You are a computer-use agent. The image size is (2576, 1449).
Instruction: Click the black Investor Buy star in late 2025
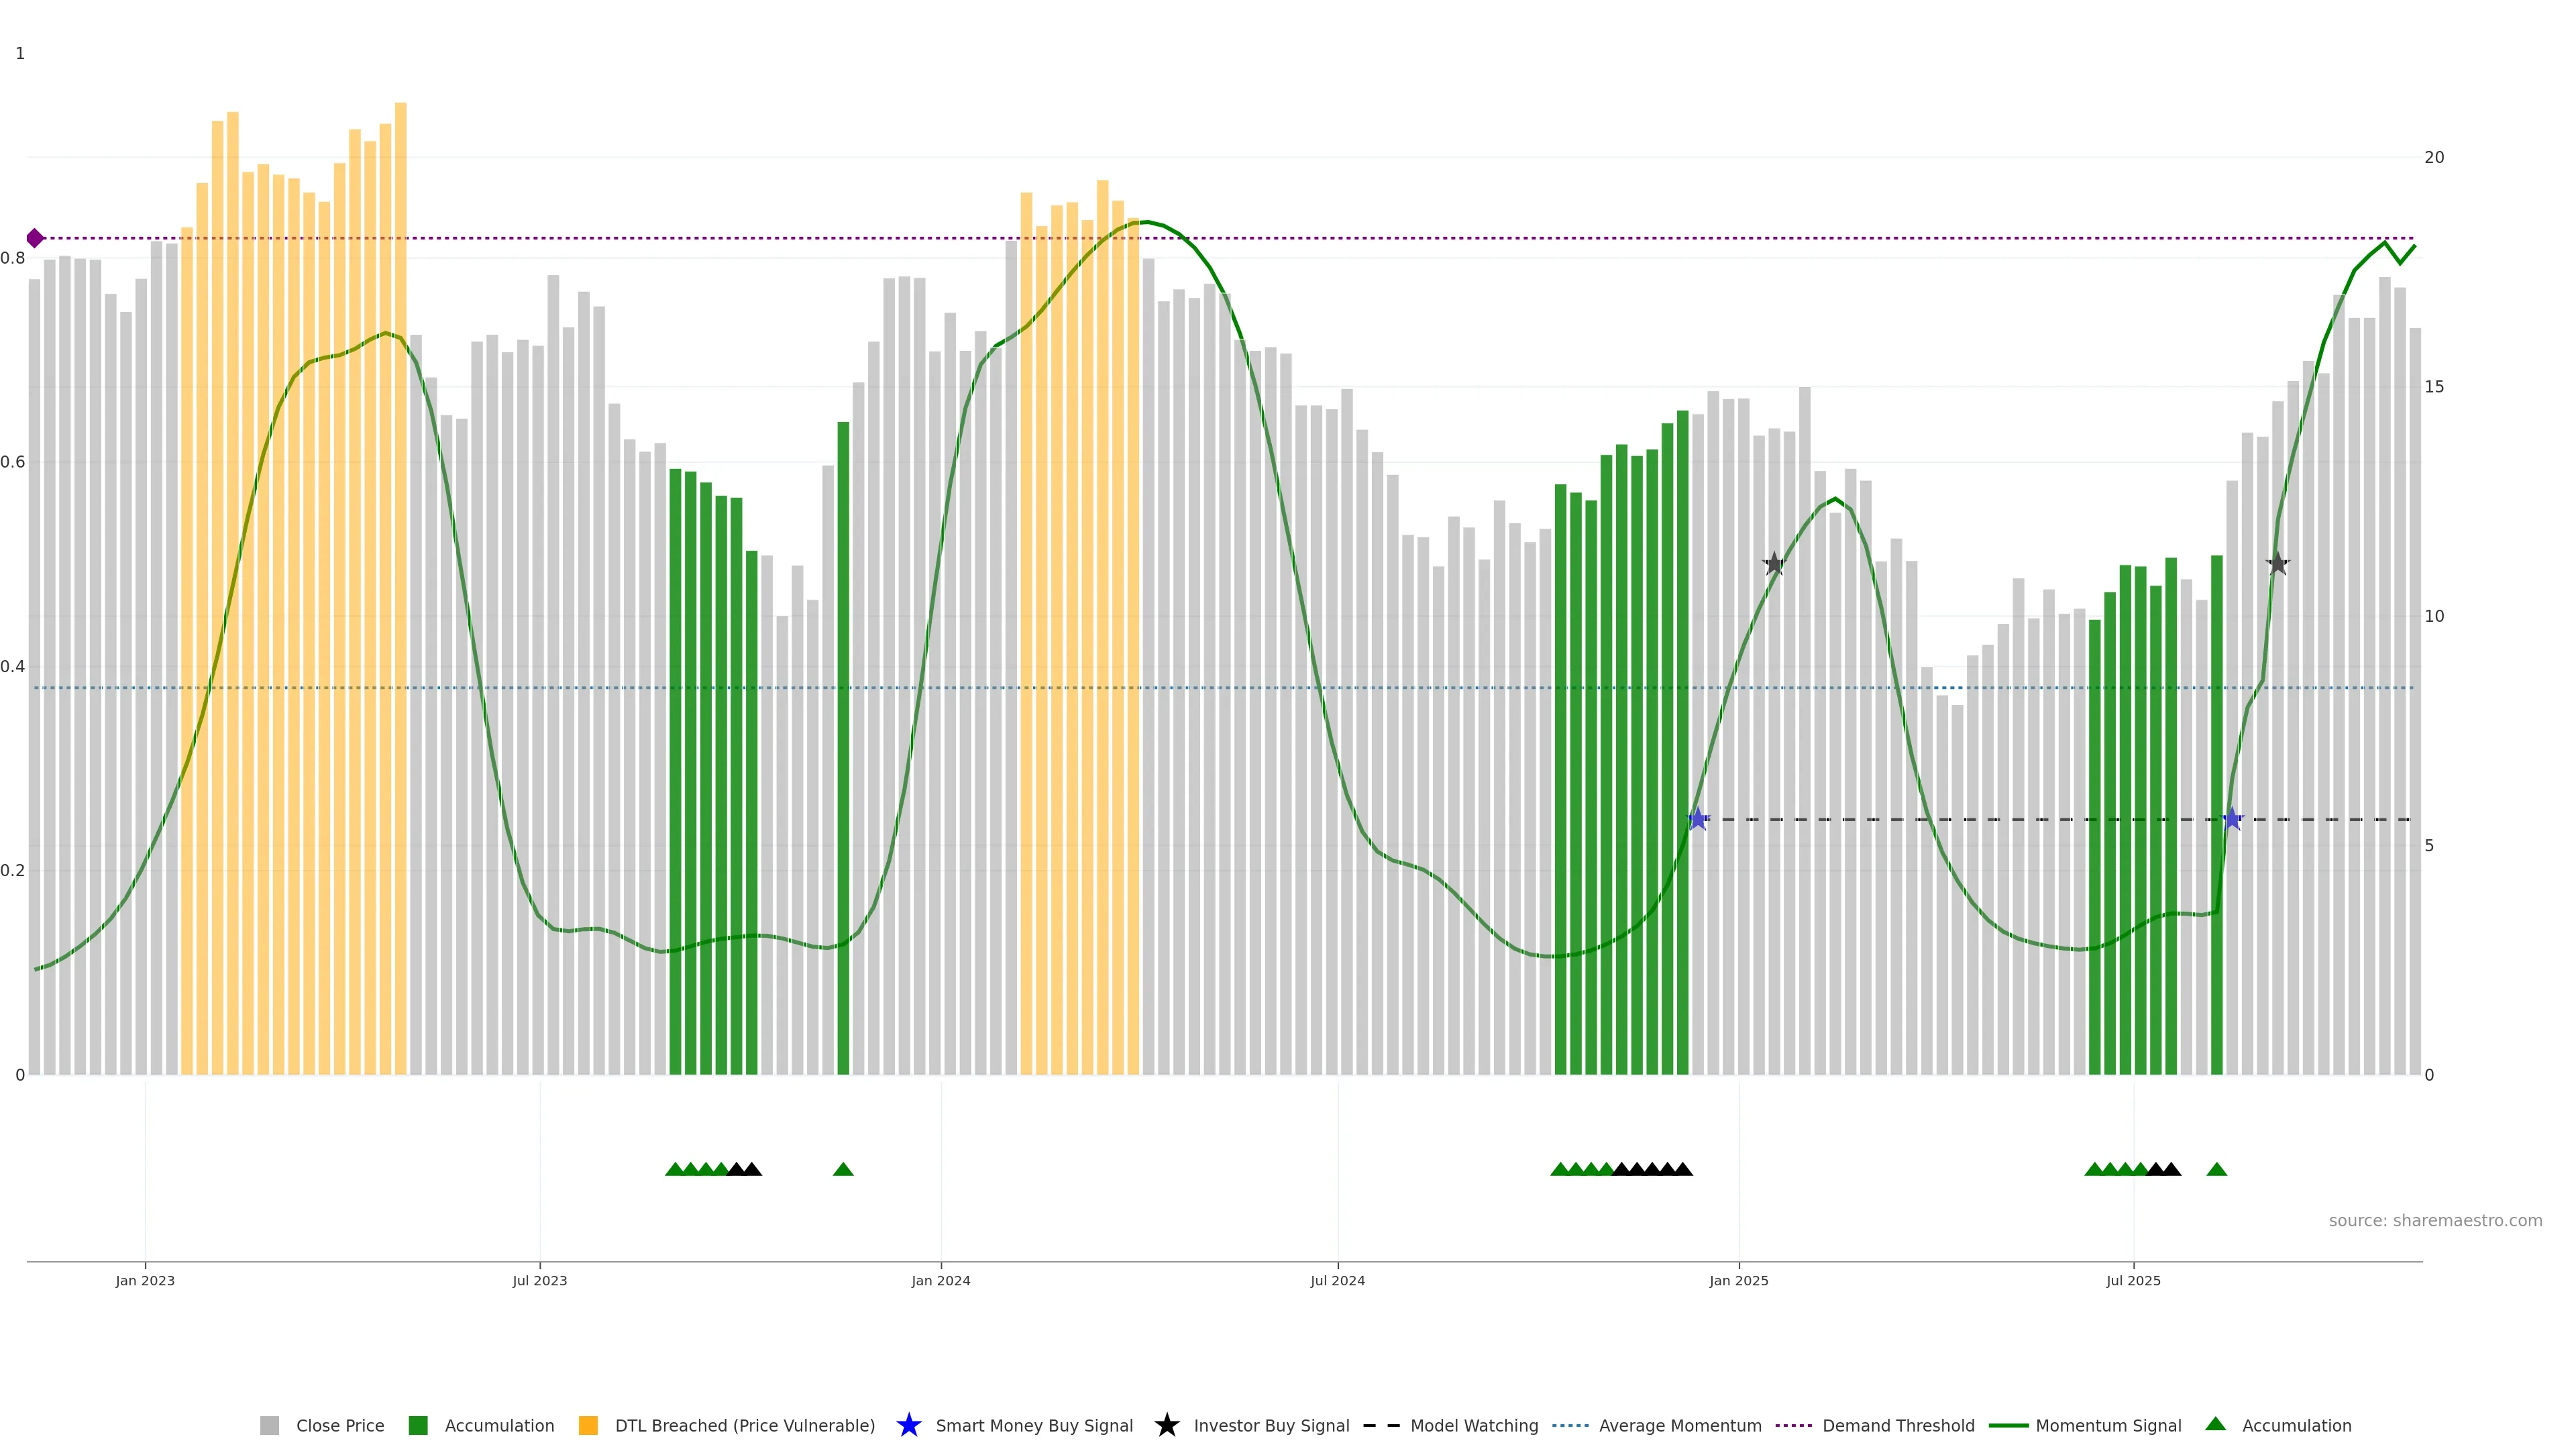[x=2277, y=564]
